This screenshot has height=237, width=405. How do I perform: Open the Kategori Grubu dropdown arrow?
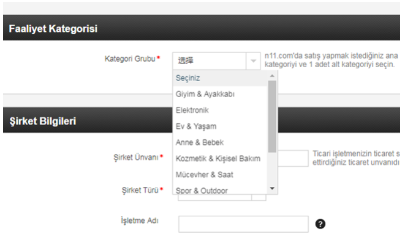(253, 61)
